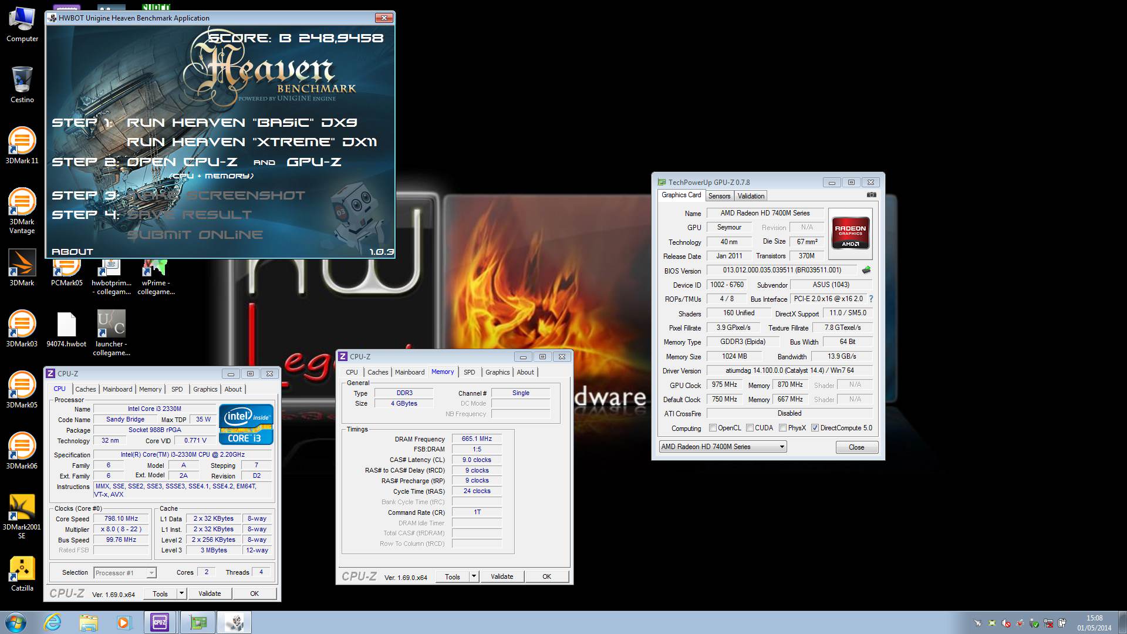Viewport: 1127px width, 634px height.
Task: Click the BIOS save chip icon in GPU-Z
Action: click(866, 270)
